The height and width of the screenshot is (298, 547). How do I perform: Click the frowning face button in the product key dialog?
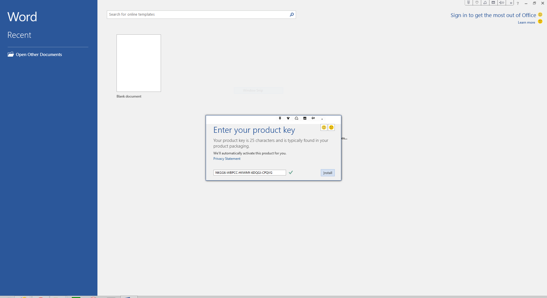(331, 127)
